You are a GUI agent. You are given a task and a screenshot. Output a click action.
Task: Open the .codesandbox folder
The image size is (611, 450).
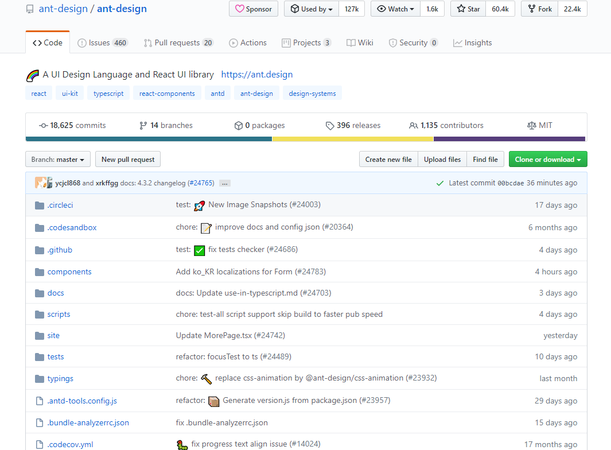pyautogui.click(x=72, y=228)
